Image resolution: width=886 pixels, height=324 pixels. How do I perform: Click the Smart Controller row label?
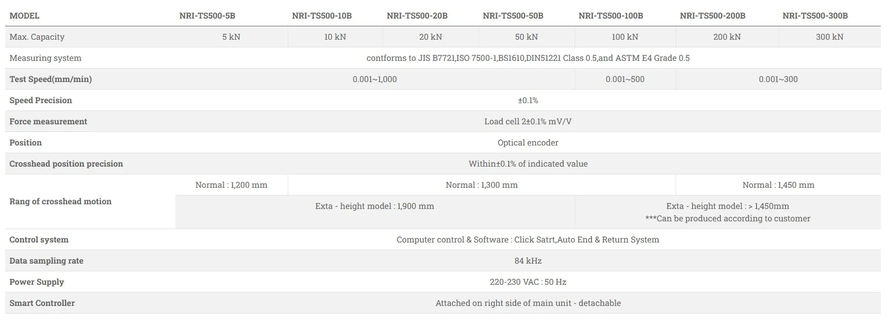(42, 303)
